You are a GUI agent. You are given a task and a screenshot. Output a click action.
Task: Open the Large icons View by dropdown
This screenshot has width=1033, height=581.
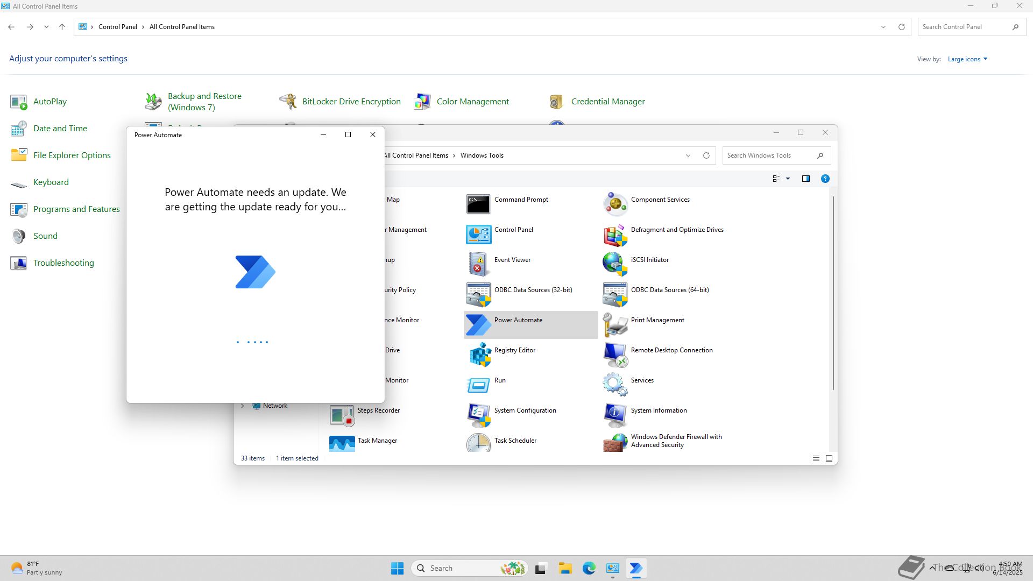(x=967, y=59)
